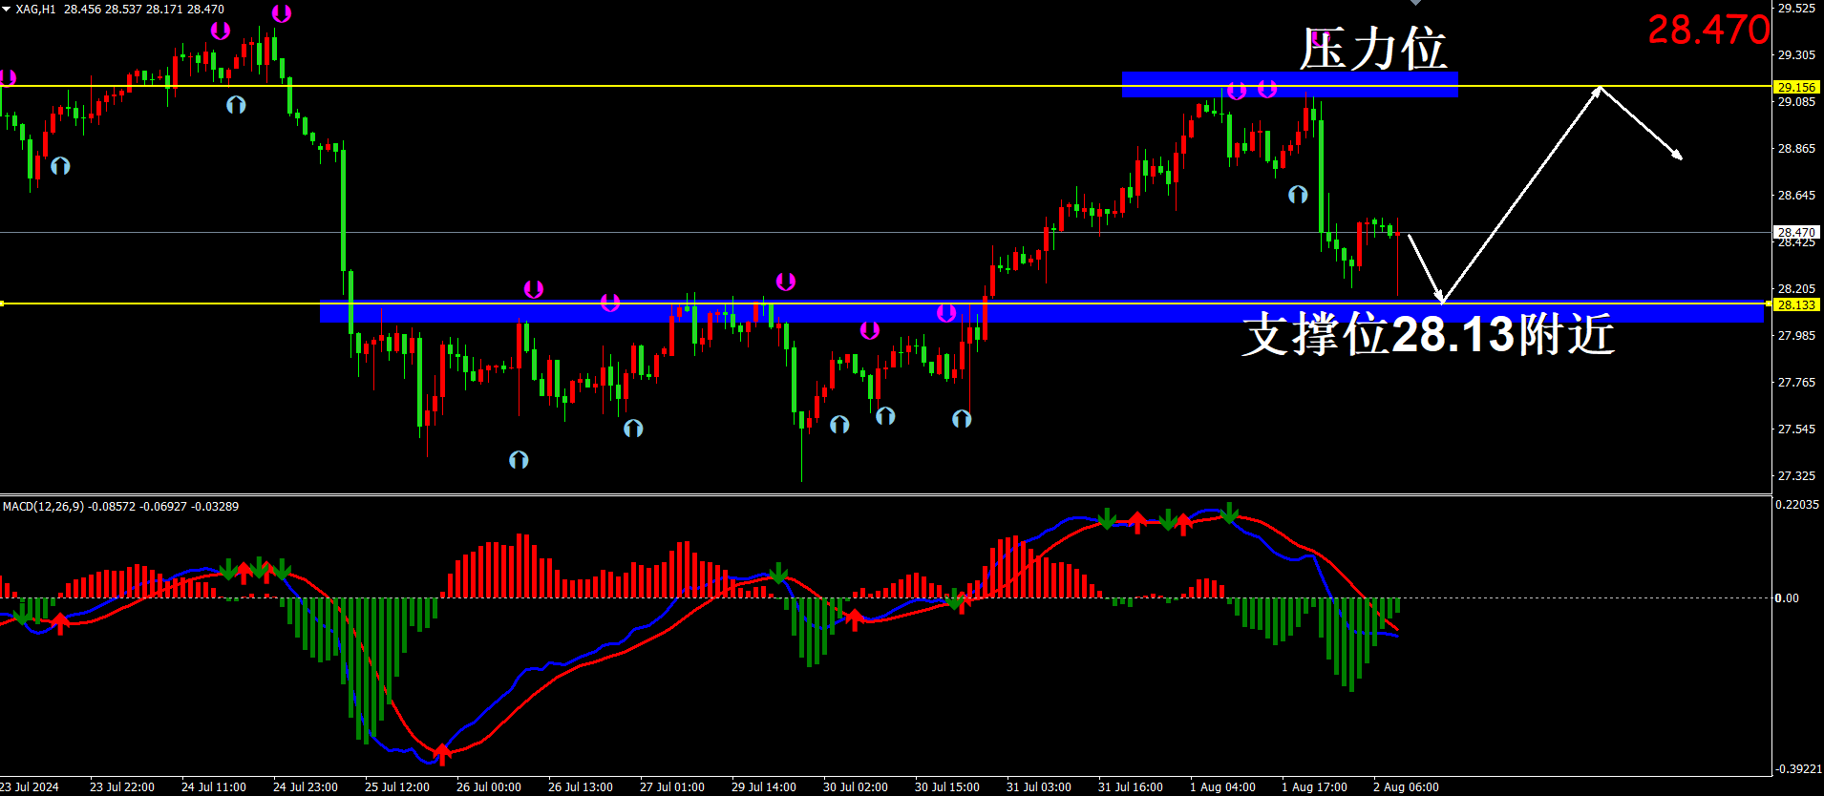
Task: Click the gray chart shift triangle at the top edge
Action: 1416,3
